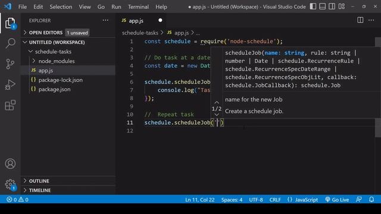Change JavaScript language mode

pyautogui.click(x=302, y=200)
